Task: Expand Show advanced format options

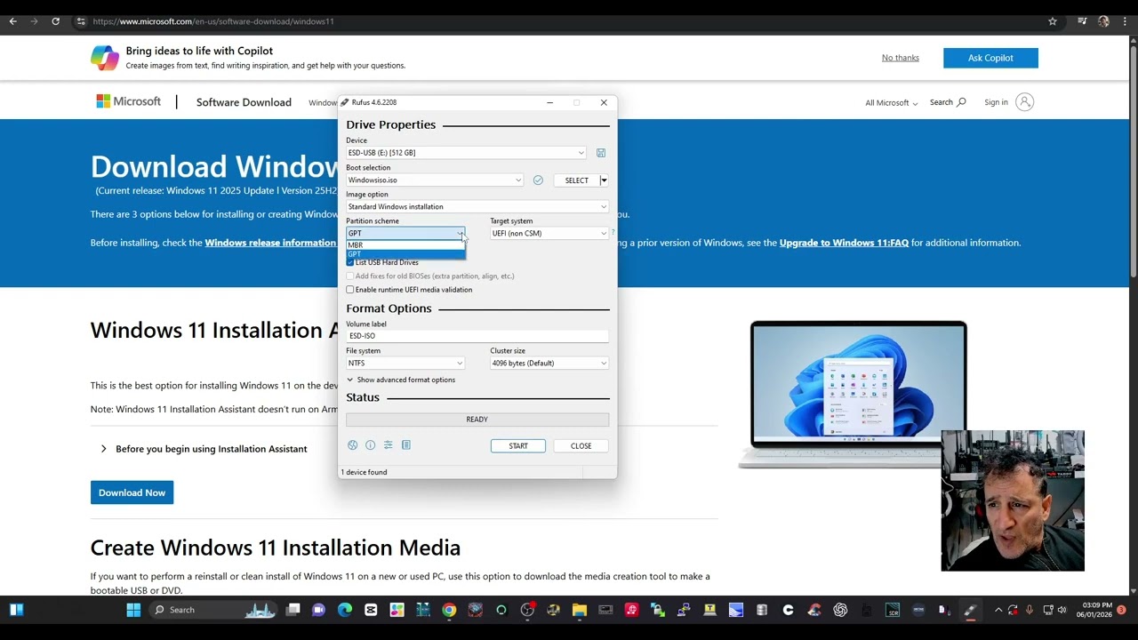Action: tap(401, 380)
